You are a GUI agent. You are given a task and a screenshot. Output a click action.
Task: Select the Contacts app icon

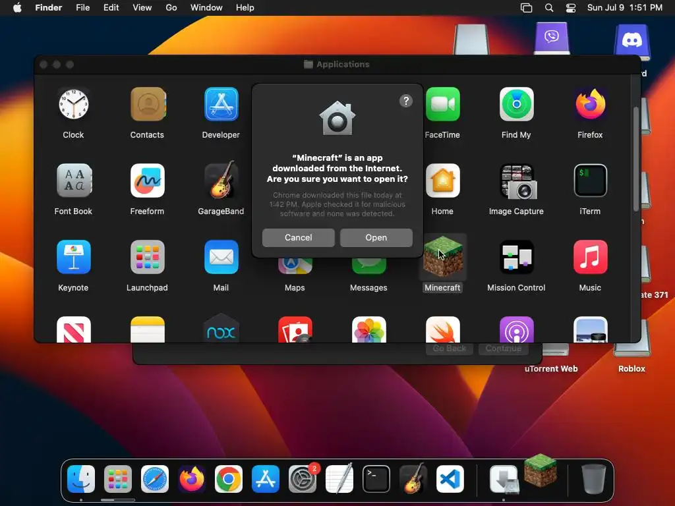(x=148, y=104)
